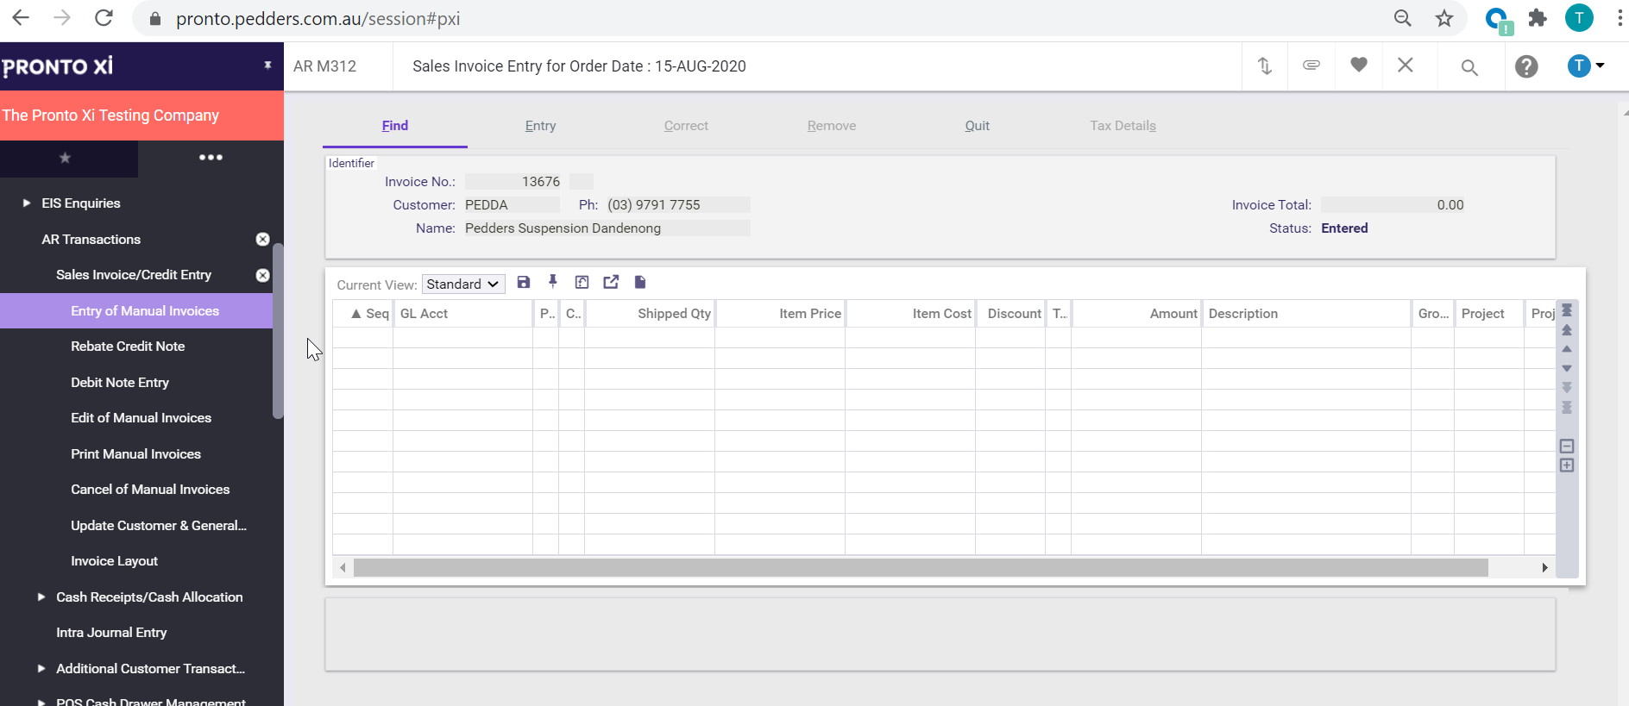Viewport: 1629px width, 706px height.
Task: Click the magnifier search icon in header
Action: click(1469, 67)
